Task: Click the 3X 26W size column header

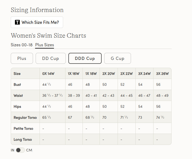Action: coord(162,73)
